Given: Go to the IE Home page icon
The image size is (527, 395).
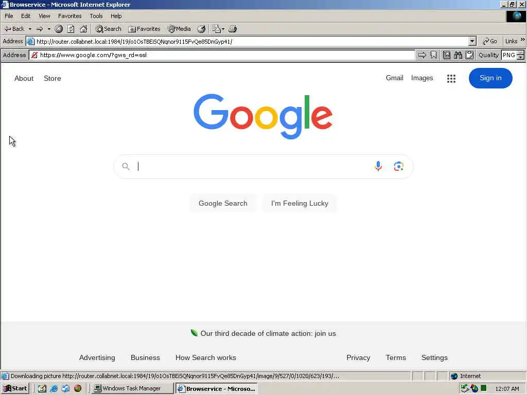Looking at the screenshot, I should (x=83, y=29).
